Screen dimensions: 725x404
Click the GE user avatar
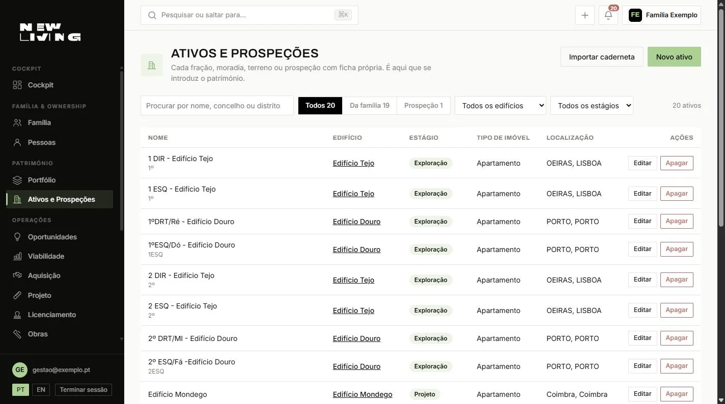click(x=20, y=370)
